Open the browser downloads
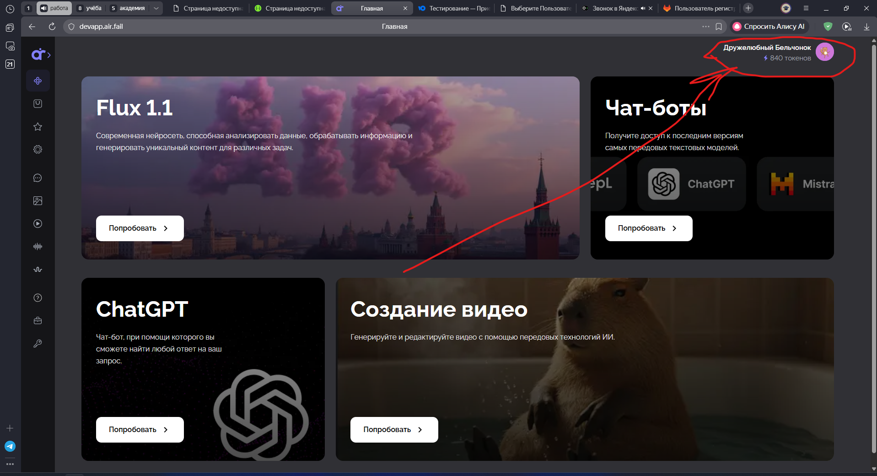 pos(866,27)
